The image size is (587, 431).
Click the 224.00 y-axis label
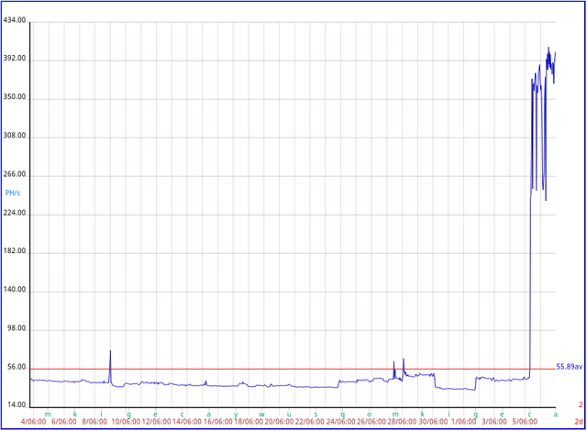click(x=15, y=213)
